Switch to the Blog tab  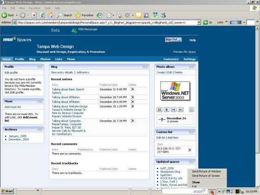click(x=32, y=59)
